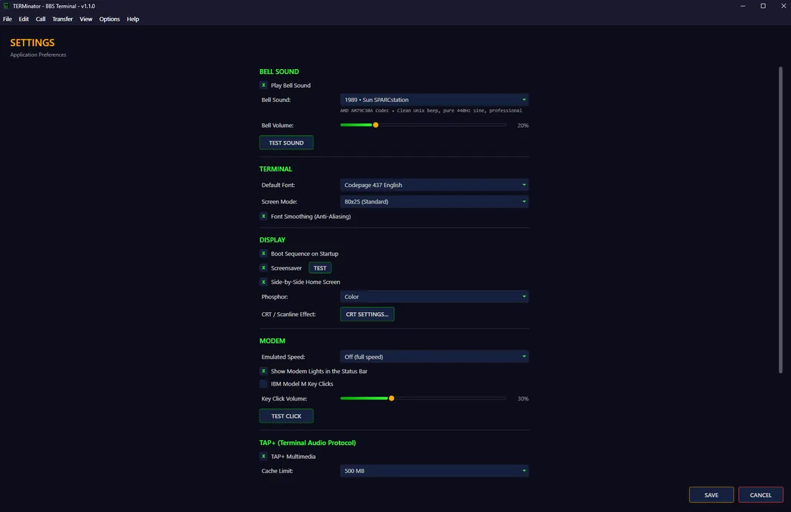Click the Key Click Volume 30% value
The image size is (791, 512).
(523, 399)
